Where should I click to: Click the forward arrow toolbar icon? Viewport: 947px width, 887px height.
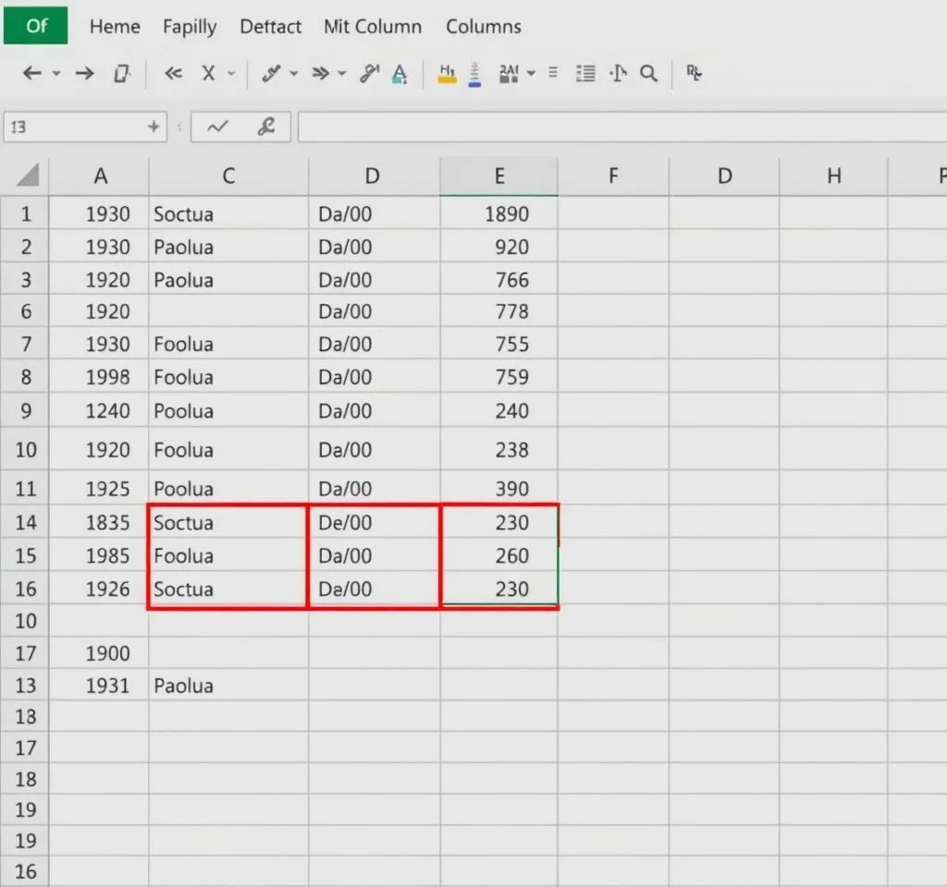point(85,74)
